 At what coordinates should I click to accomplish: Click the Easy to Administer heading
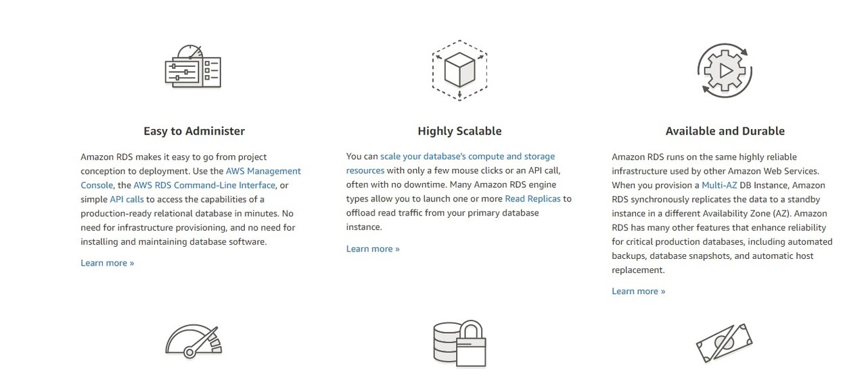click(x=194, y=131)
